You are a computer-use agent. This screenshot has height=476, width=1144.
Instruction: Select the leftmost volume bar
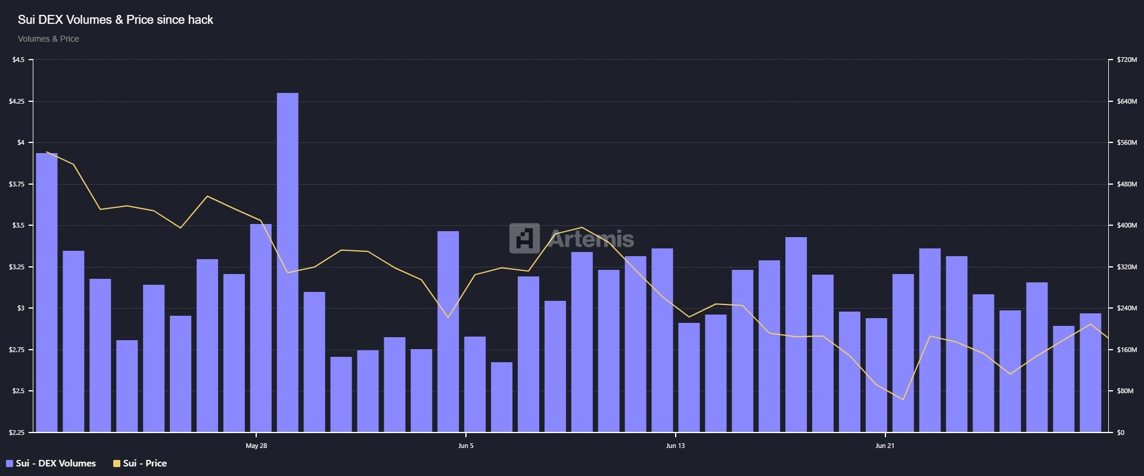46,292
